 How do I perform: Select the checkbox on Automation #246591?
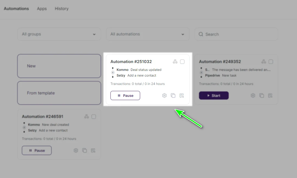[94, 117]
